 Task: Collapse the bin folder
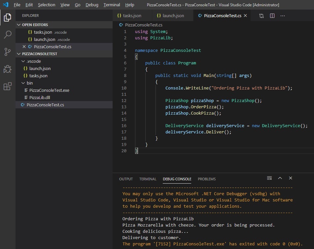pos(23,83)
